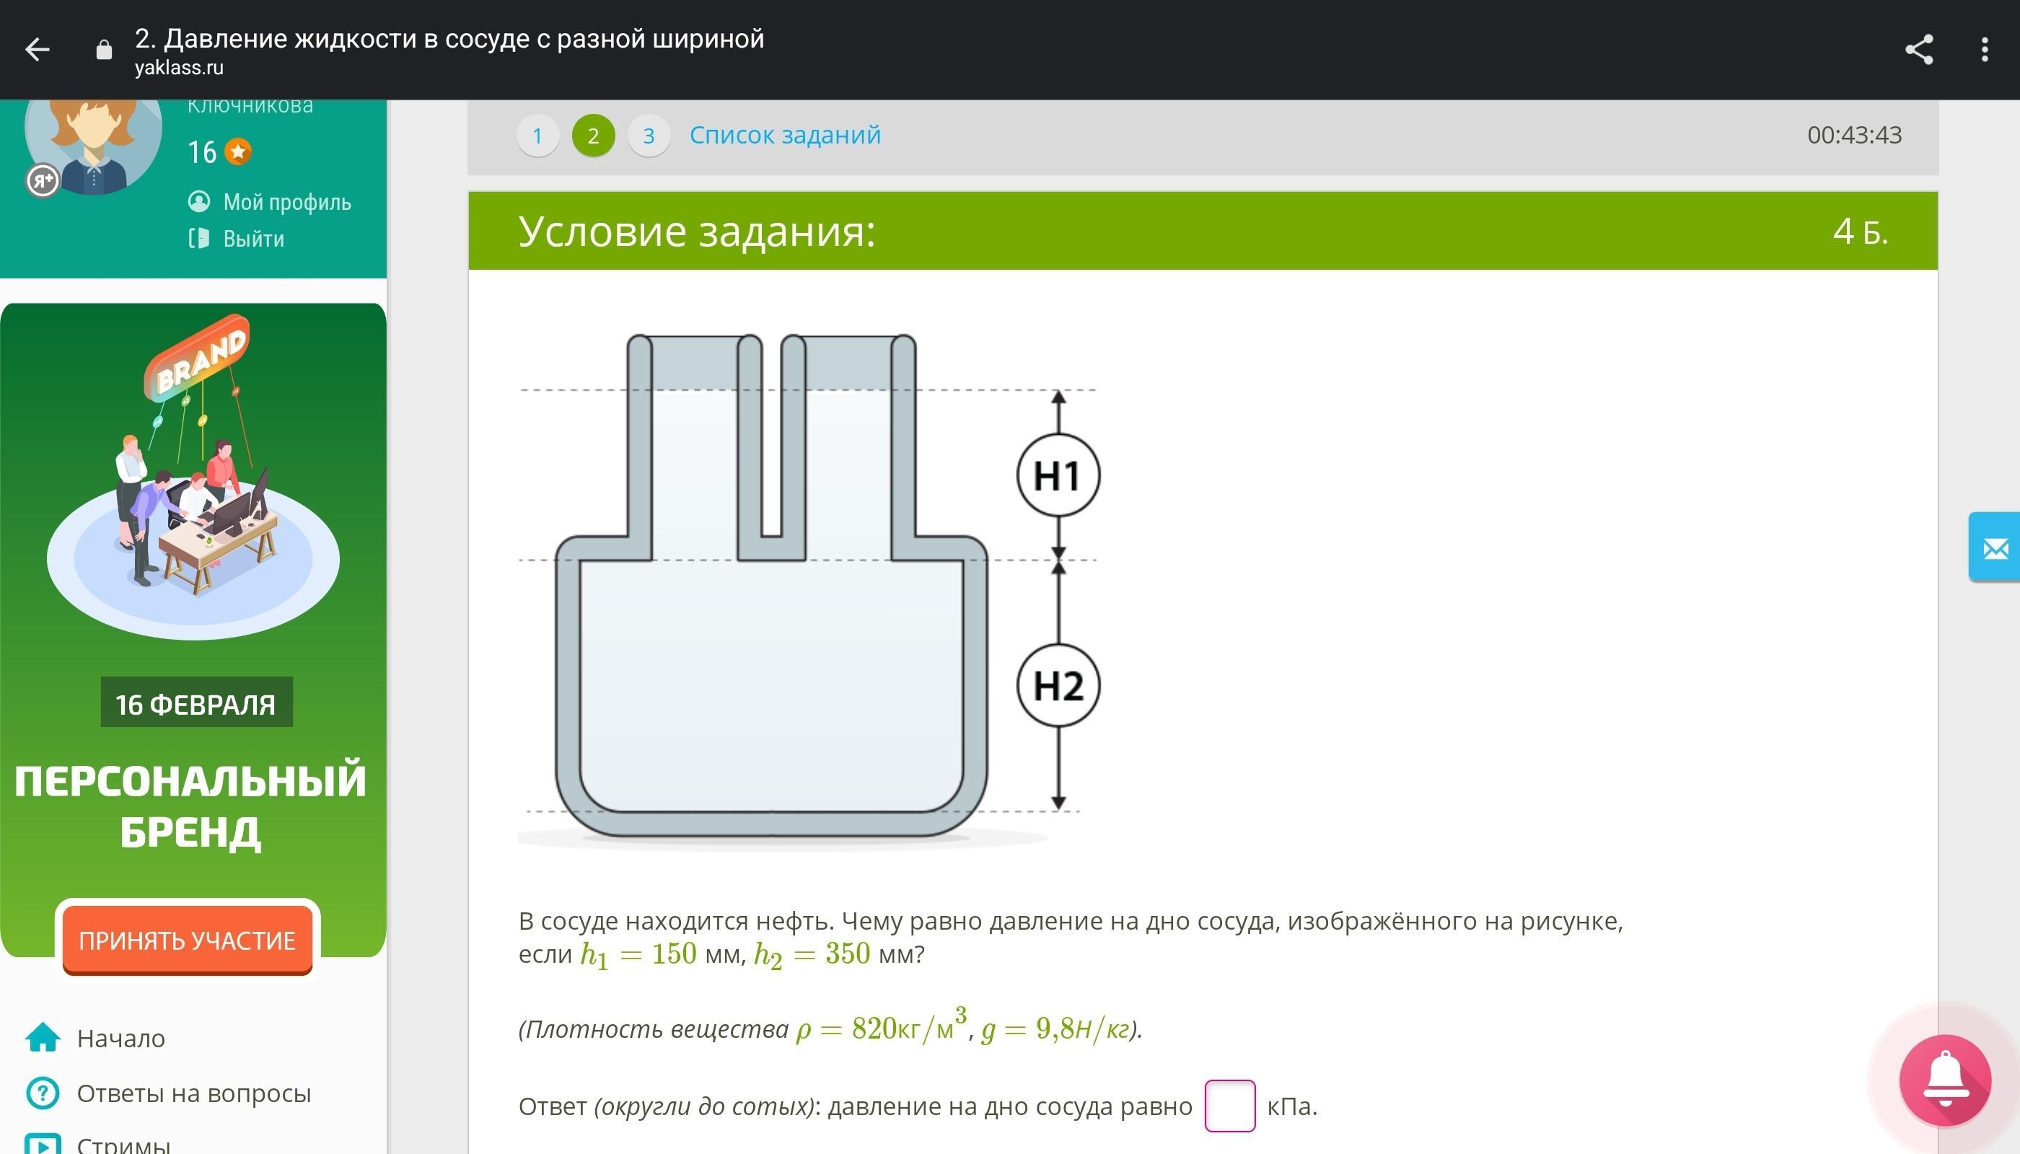Tap the lock icon beside yaklass.ru
The width and height of the screenshot is (2020, 1154).
click(x=104, y=50)
